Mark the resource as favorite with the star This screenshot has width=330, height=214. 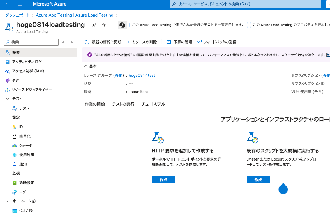pos(104,25)
